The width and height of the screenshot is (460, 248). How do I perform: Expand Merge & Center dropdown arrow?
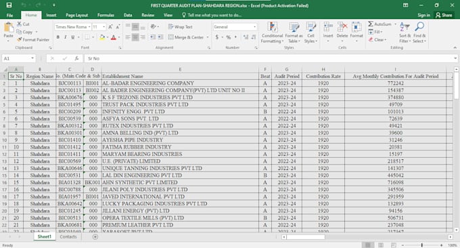click(208, 37)
